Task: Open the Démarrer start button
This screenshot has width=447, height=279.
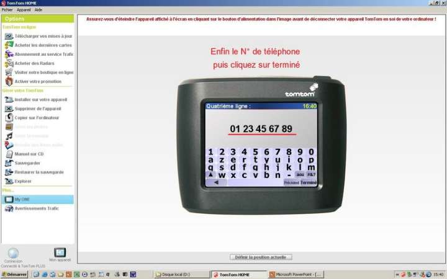Action: (14, 275)
